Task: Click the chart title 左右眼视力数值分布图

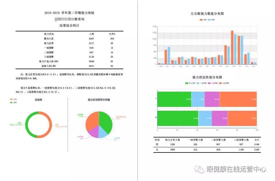Action: (207, 13)
